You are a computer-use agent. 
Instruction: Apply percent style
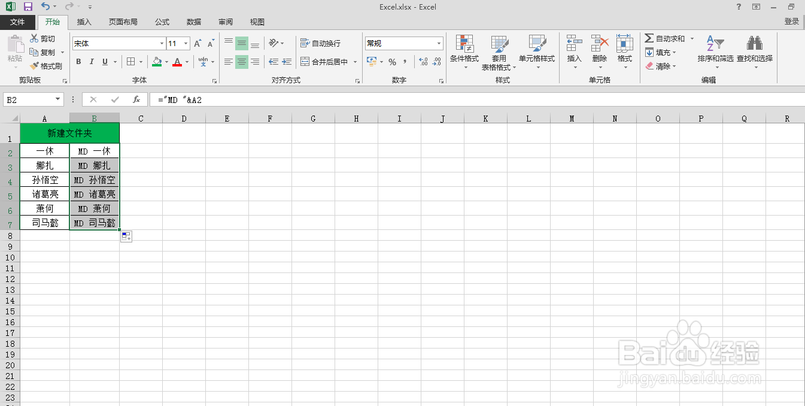pos(392,62)
